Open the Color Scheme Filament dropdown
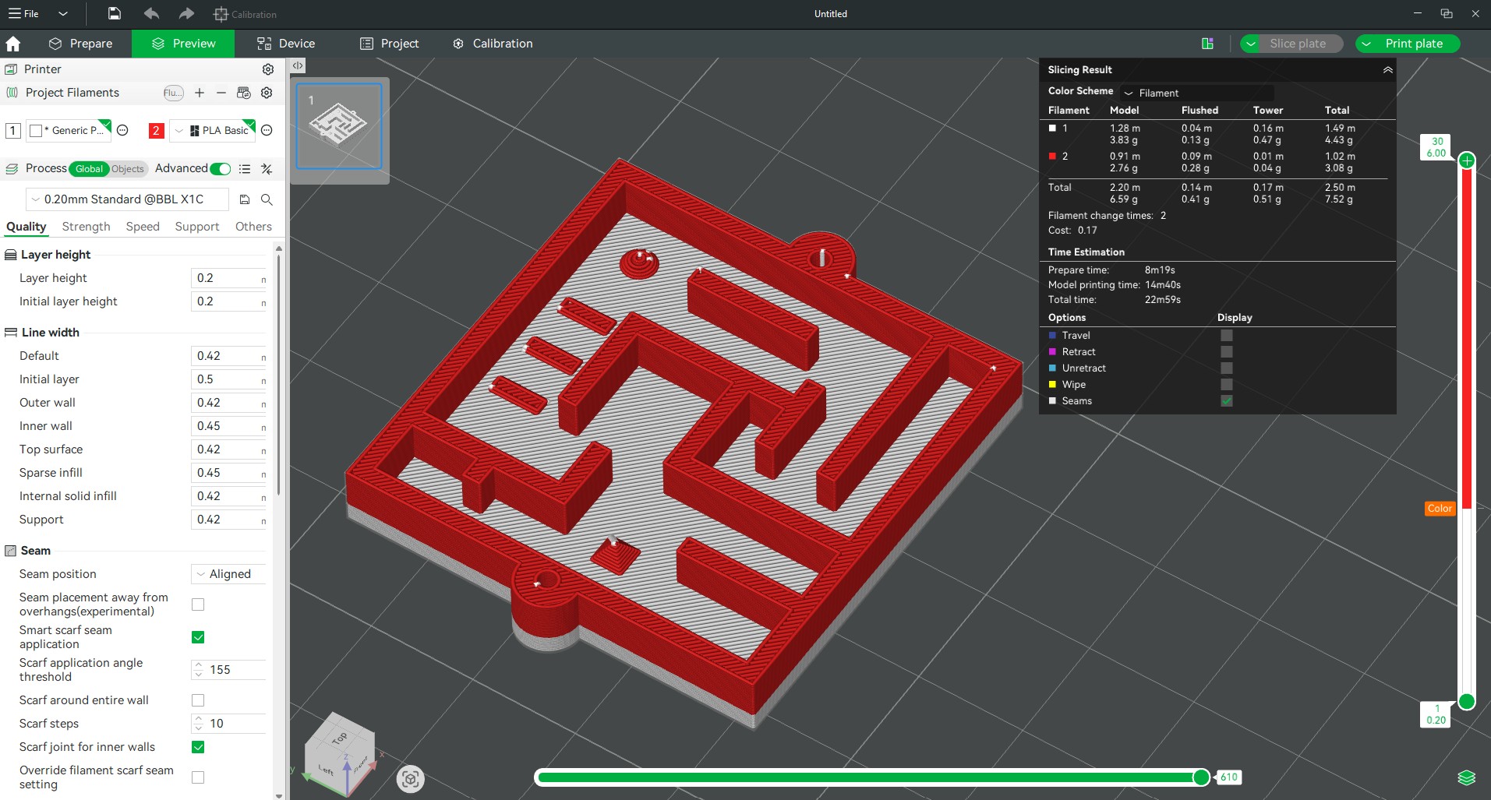Viewport: 1491px width, 800px height. point(1196,93)
